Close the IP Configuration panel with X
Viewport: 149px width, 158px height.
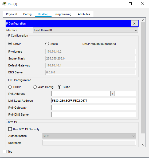[x=135, y=23]
